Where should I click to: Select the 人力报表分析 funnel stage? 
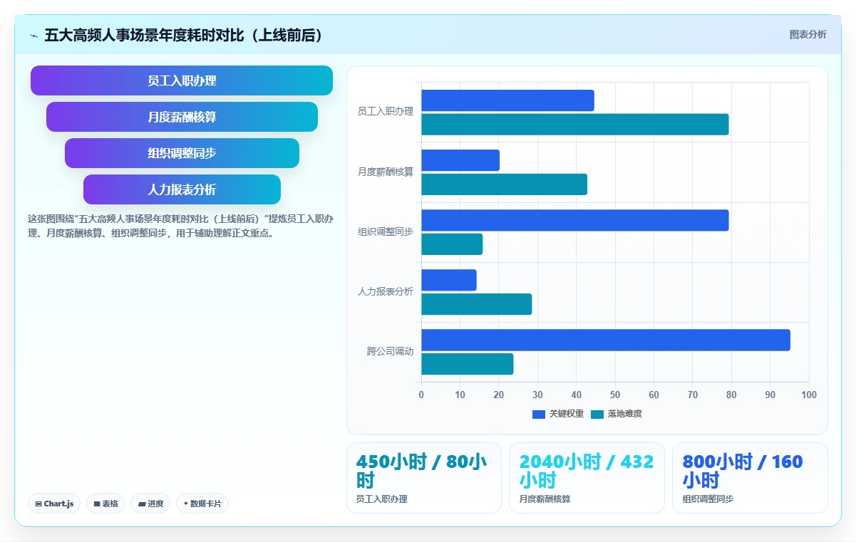coord(182,189)
